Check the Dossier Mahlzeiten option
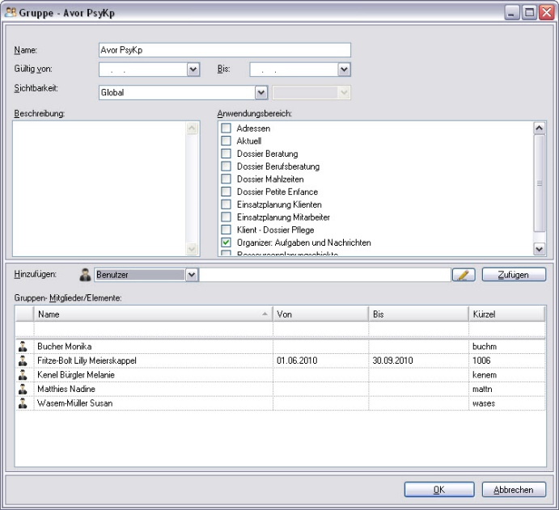The image size is (559, 510). pyautogui.click(x=227, y=179)
